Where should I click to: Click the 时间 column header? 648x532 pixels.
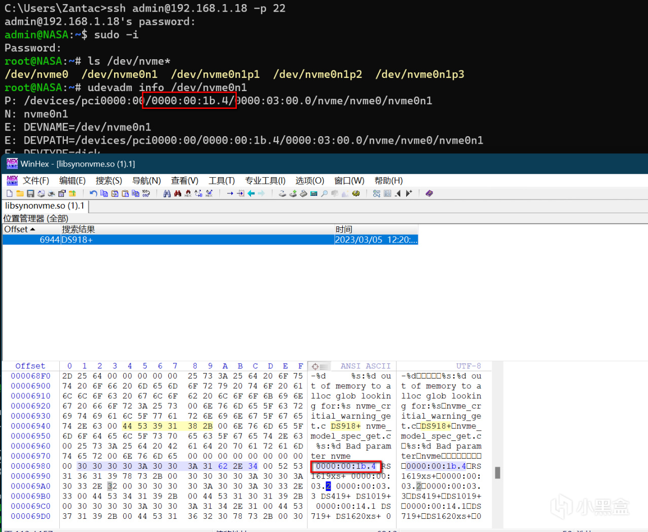tap(376, 229)
